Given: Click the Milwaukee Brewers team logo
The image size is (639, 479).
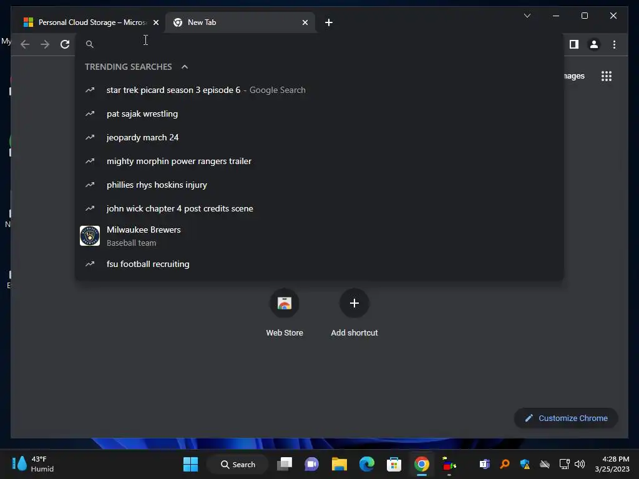Looking at the screenshot, I should point(90,236).
